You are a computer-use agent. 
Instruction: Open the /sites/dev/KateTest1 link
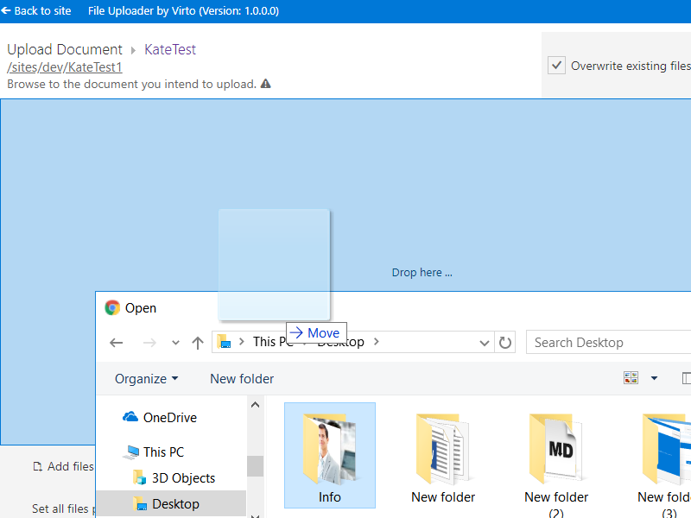pyautogui.click(x=64, y=67)
